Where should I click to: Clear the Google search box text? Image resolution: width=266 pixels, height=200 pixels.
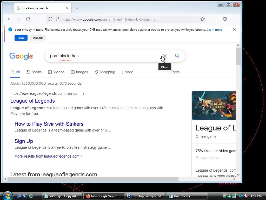tap(164, 56)
